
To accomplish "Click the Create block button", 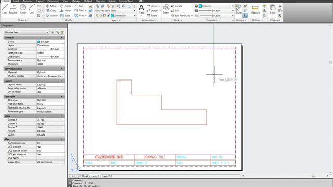I will pos(176,6).
